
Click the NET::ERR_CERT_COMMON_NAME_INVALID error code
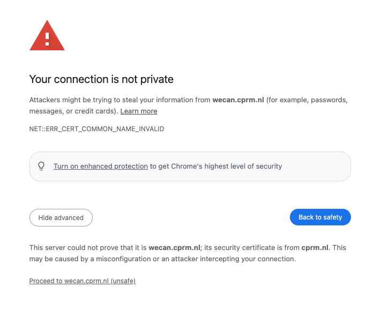point(96,129)
